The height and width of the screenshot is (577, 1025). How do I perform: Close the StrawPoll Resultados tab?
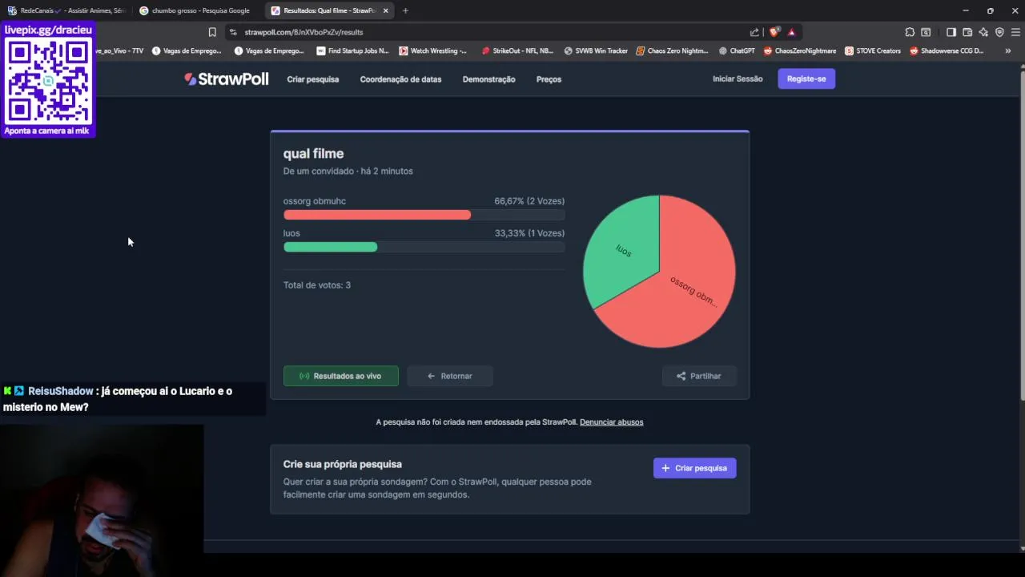[x=386, y=10]
